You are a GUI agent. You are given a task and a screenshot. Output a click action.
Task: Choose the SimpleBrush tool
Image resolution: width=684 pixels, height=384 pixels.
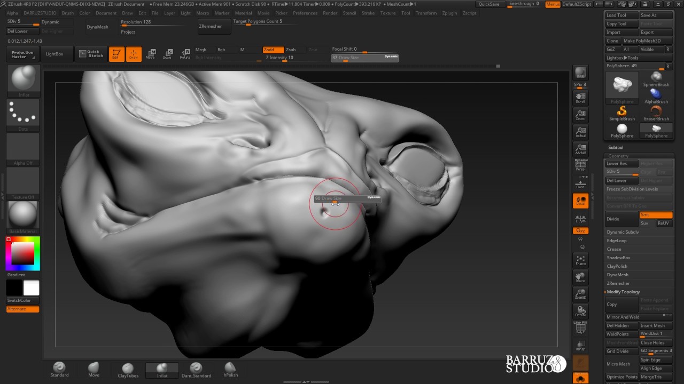pos(622,114)
